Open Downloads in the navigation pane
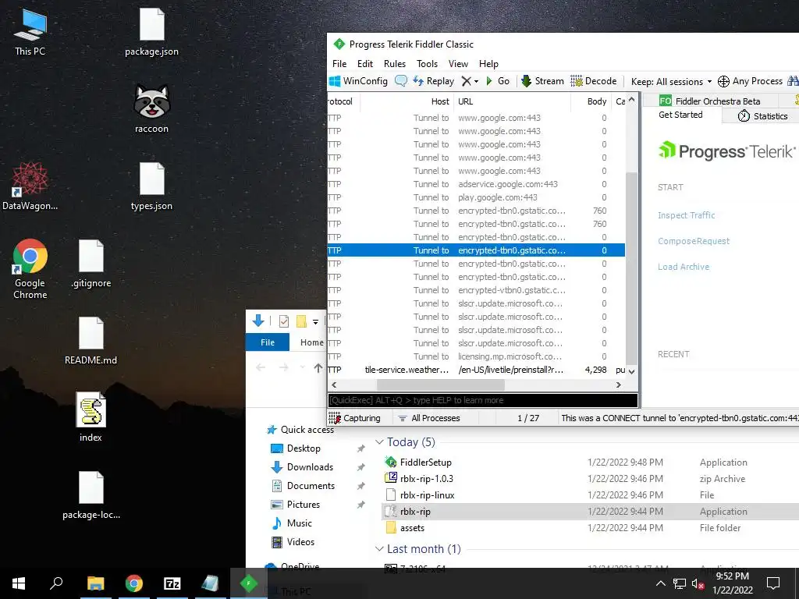Viewport: 799px width, 599px height. coord(302,467)
